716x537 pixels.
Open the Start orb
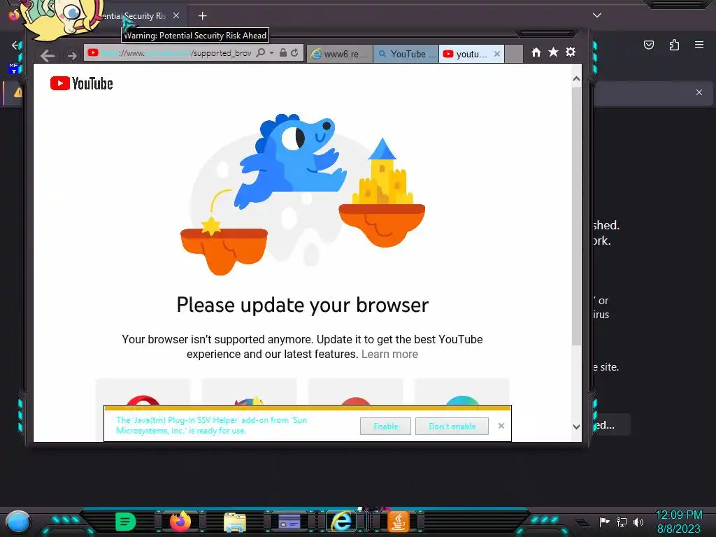point(18,522)
